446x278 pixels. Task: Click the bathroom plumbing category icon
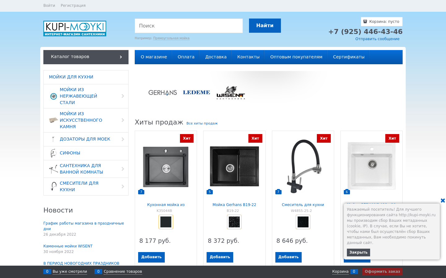pyautogui.click(x=54, y=169)
